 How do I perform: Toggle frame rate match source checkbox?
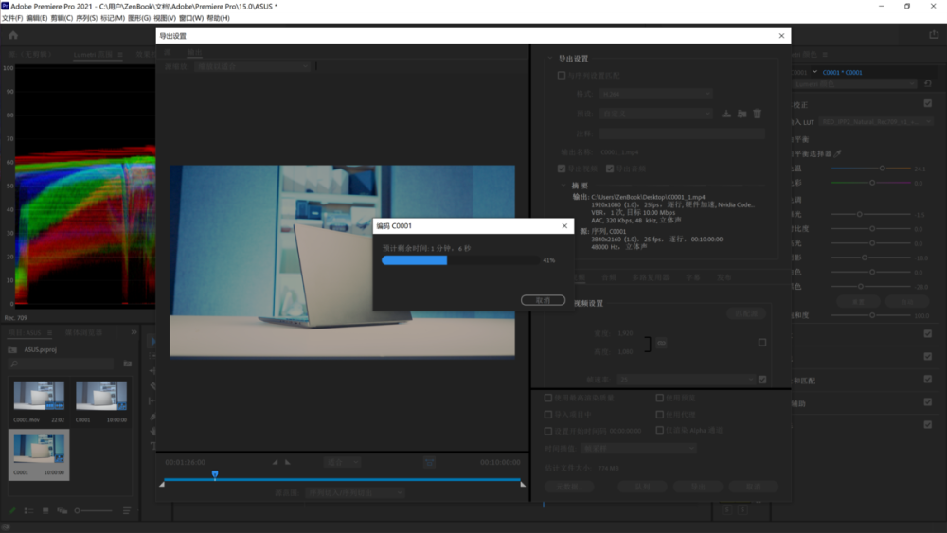click(762, 380)
